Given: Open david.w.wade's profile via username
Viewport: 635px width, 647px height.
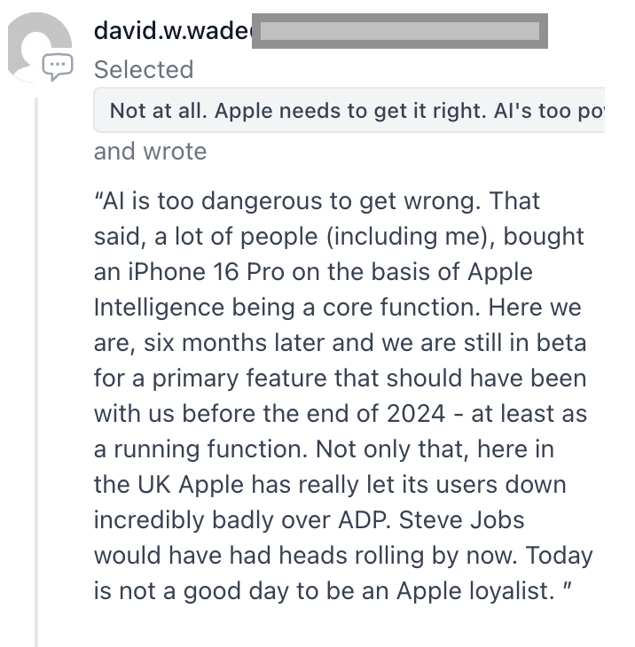Looking at the screenshot, I should (173, 31).
